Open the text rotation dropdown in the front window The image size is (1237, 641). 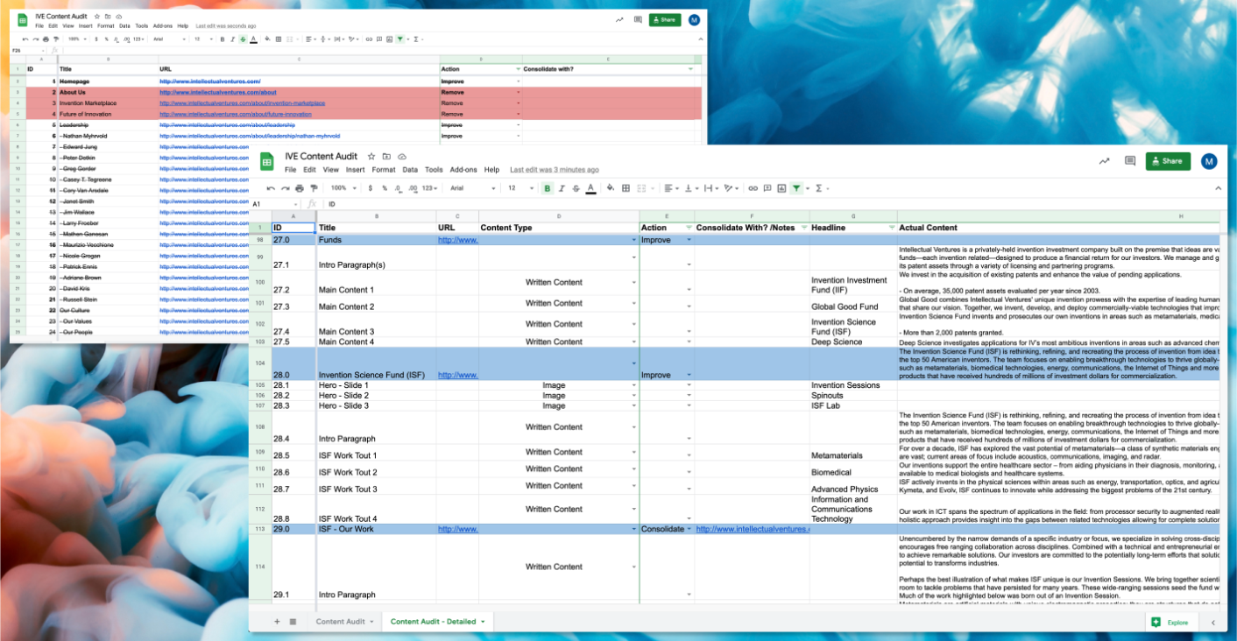(x=732, y=188)
